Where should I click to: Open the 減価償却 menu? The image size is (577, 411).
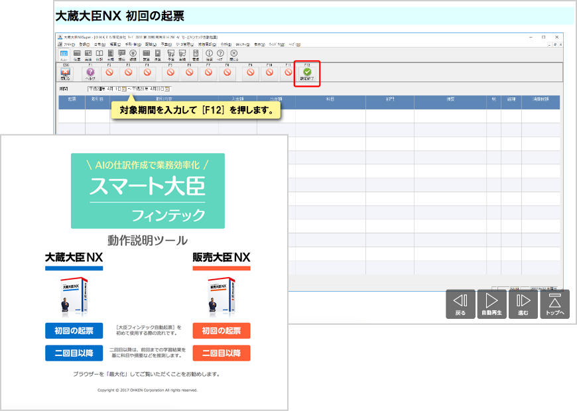click(207, 44)
